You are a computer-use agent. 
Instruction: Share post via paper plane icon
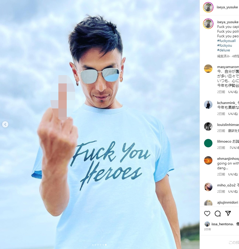[228, 214]
